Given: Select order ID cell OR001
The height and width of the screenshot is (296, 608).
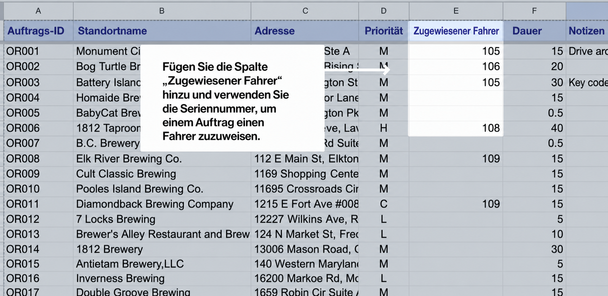Looking at the screenshot, I should 38,51.
